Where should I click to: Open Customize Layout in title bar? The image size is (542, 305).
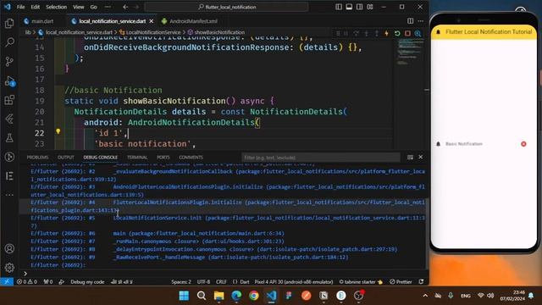[370, 7]
